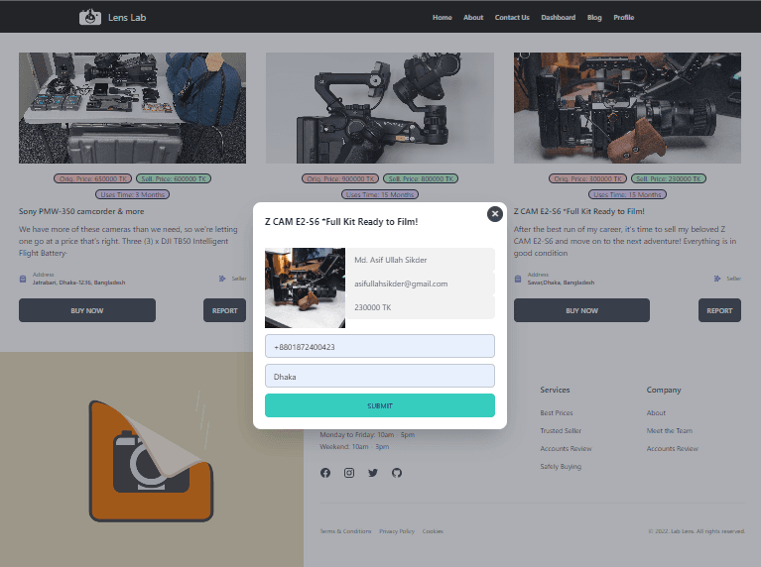Focus the Dhaka location input field
The image size is (761, 567).
tap(380, 376)
